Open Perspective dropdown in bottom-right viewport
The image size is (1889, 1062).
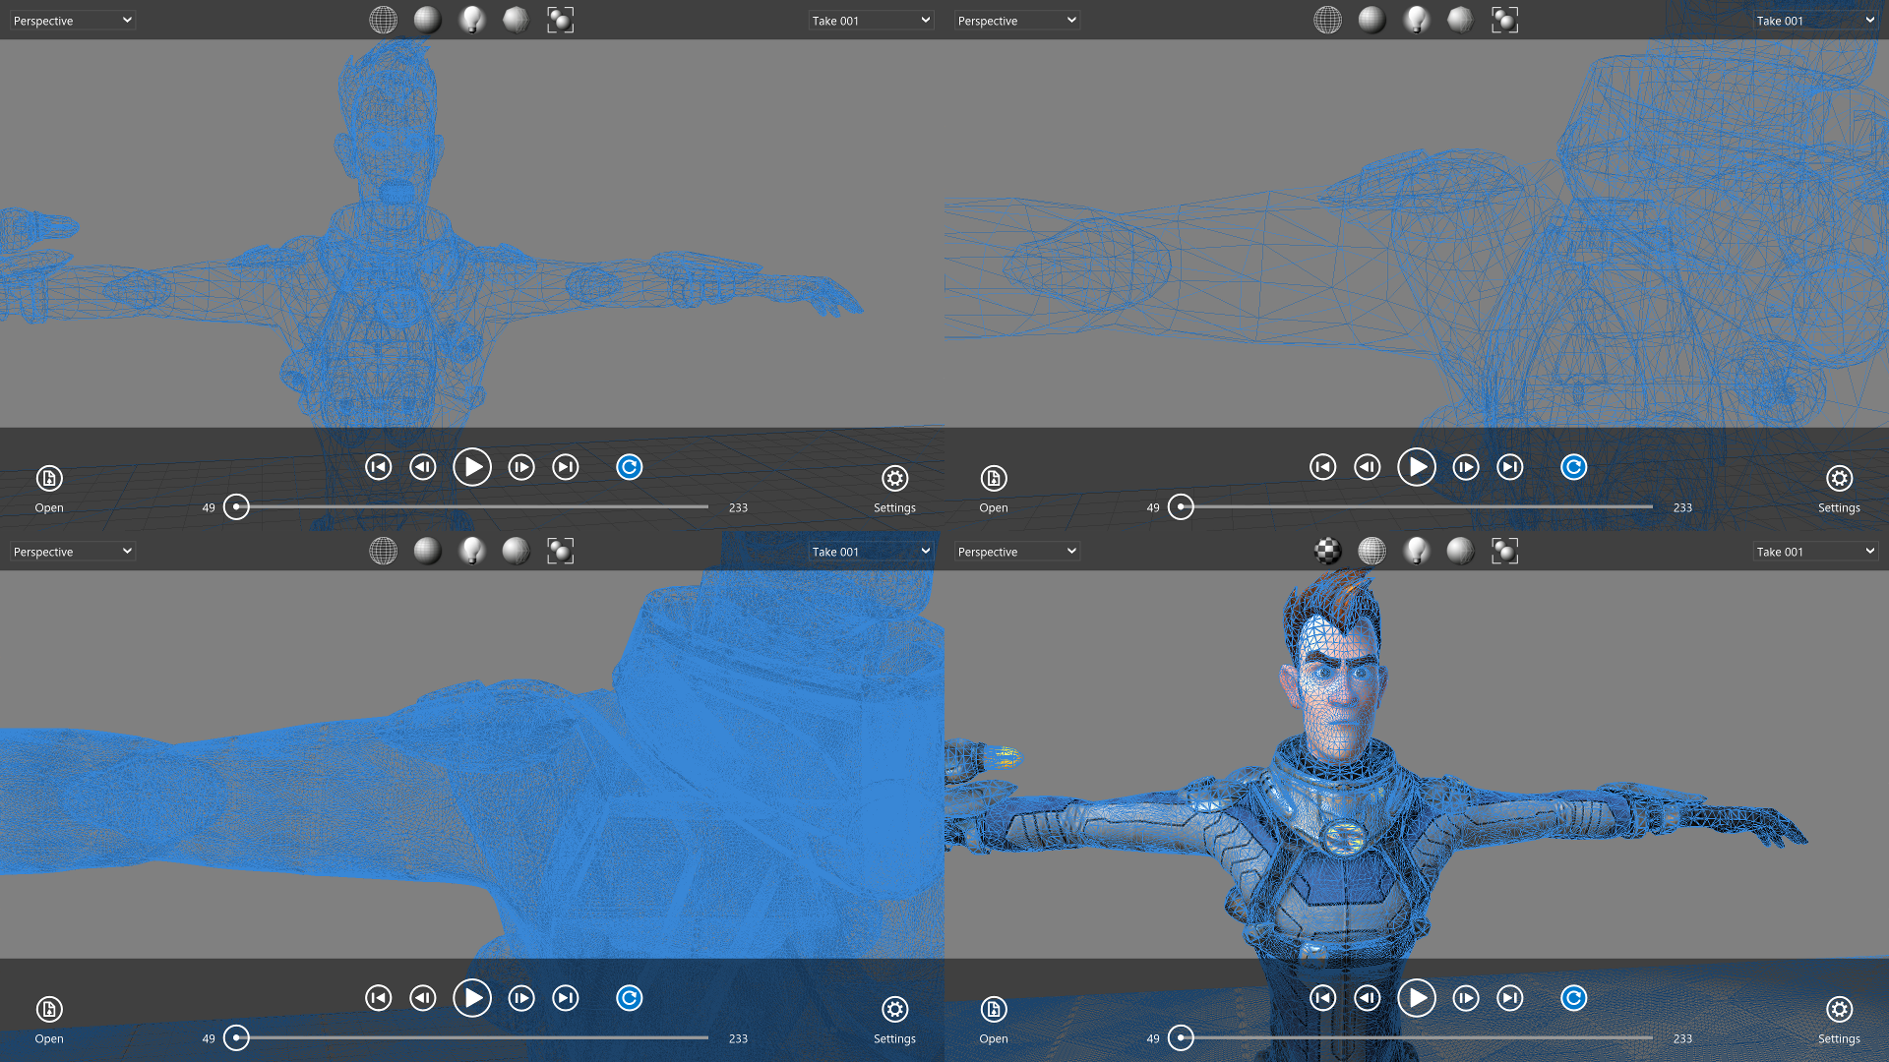[1016, 552]
